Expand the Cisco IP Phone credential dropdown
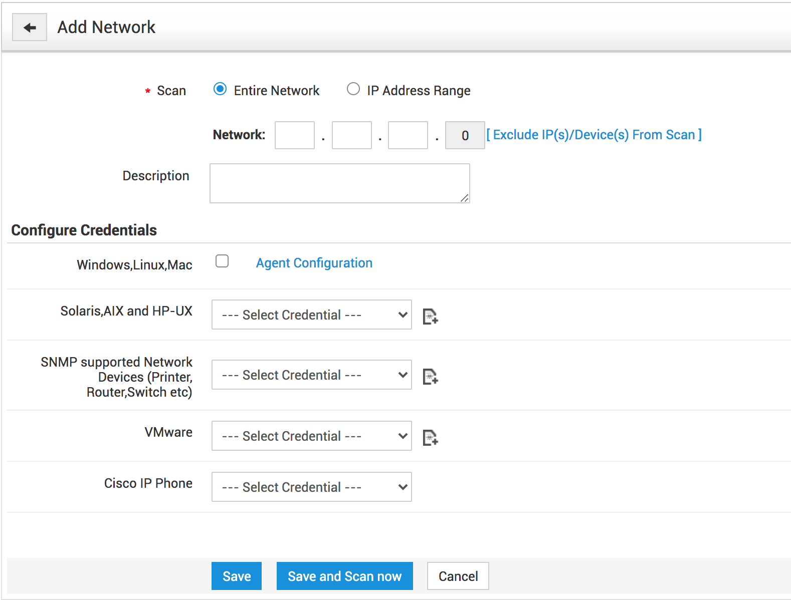Viewport: 791px width, 600px height. click(311, 487)
